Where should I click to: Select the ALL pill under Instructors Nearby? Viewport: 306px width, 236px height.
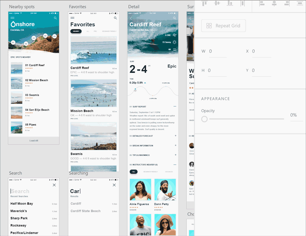(133, 172)
